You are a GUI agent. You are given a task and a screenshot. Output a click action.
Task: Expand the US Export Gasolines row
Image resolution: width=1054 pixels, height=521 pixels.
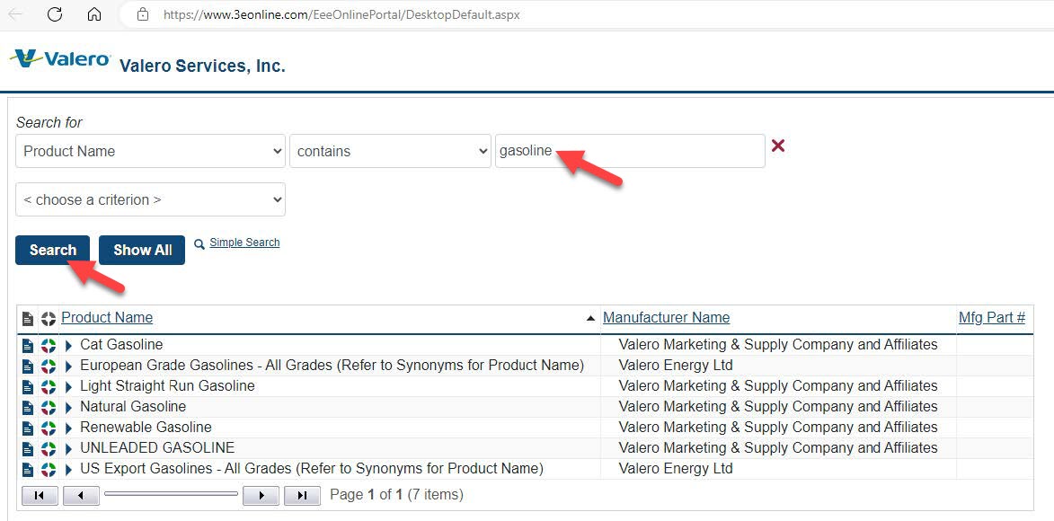68,469
